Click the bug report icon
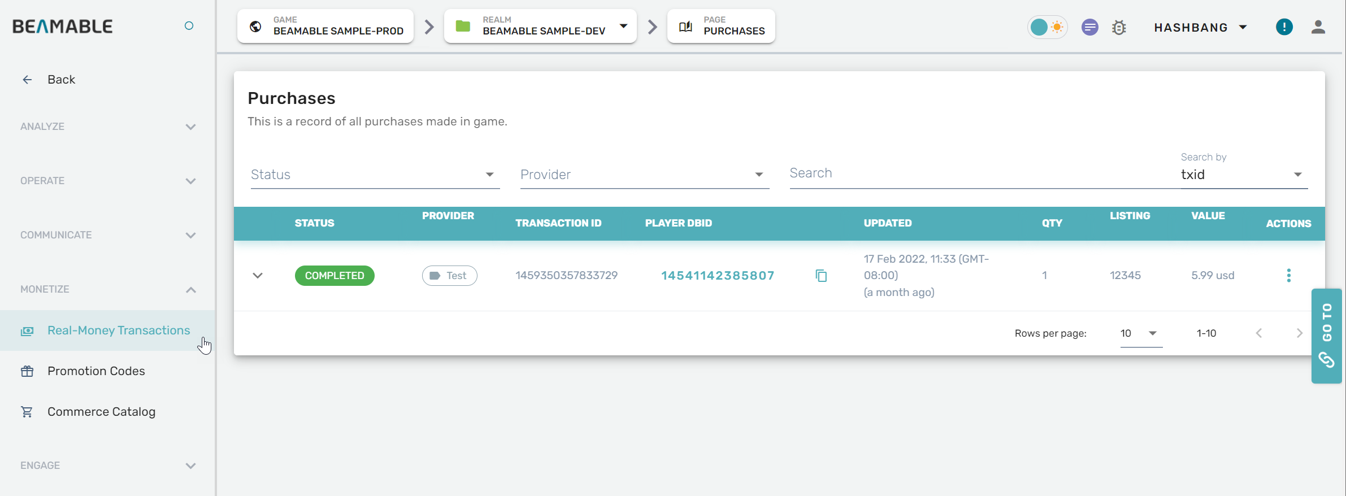Viewport: 1346px width, 496px height. click(x=1119, y=27)
